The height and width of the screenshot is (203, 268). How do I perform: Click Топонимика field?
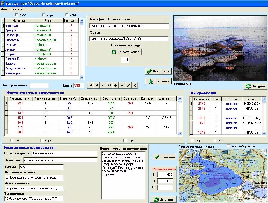(34, 199)
